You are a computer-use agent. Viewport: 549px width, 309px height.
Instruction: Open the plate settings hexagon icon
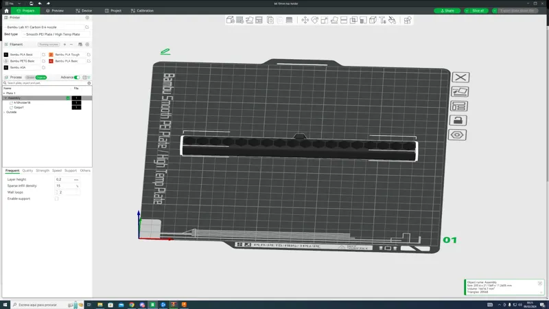pos(457,135)
